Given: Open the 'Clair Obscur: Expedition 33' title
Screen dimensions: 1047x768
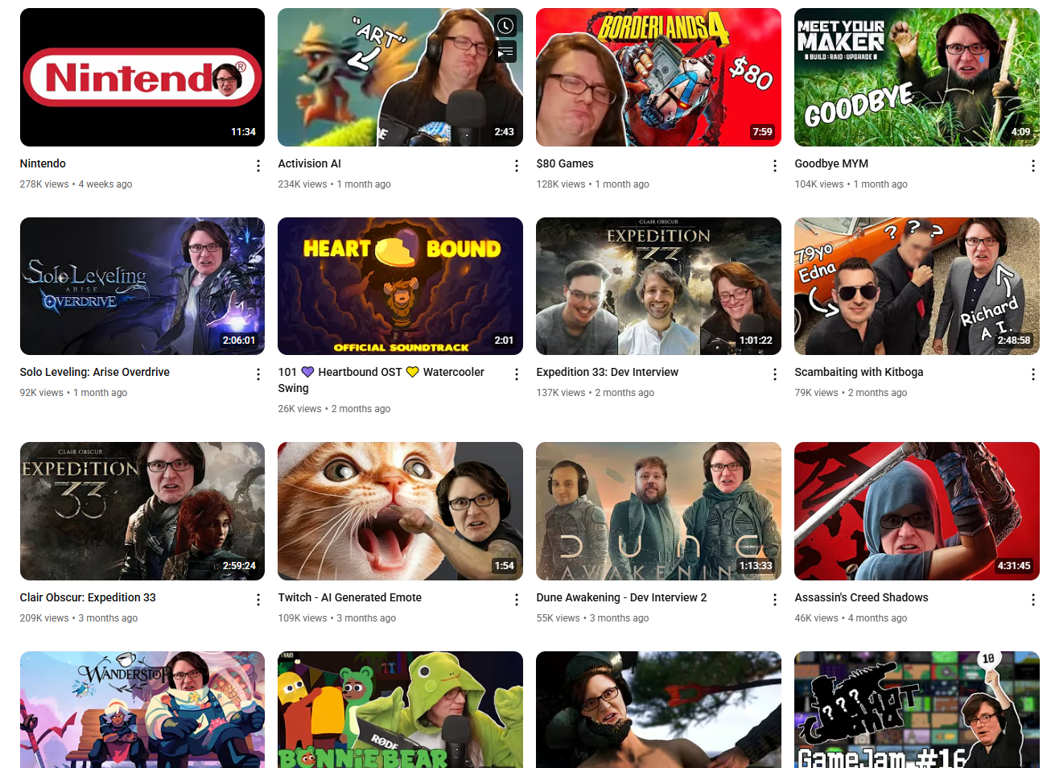Looking at the screenshot, I should pyautogui.click(x=88, y=597).
